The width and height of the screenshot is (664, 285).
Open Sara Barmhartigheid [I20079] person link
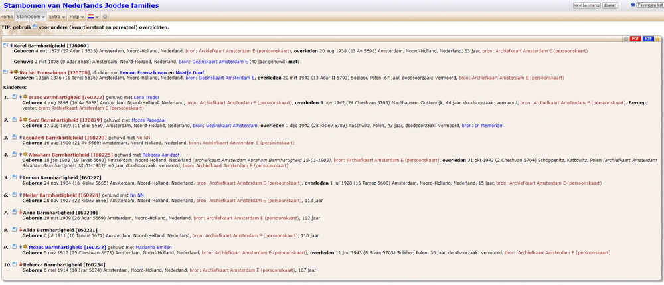coord(66,120)
